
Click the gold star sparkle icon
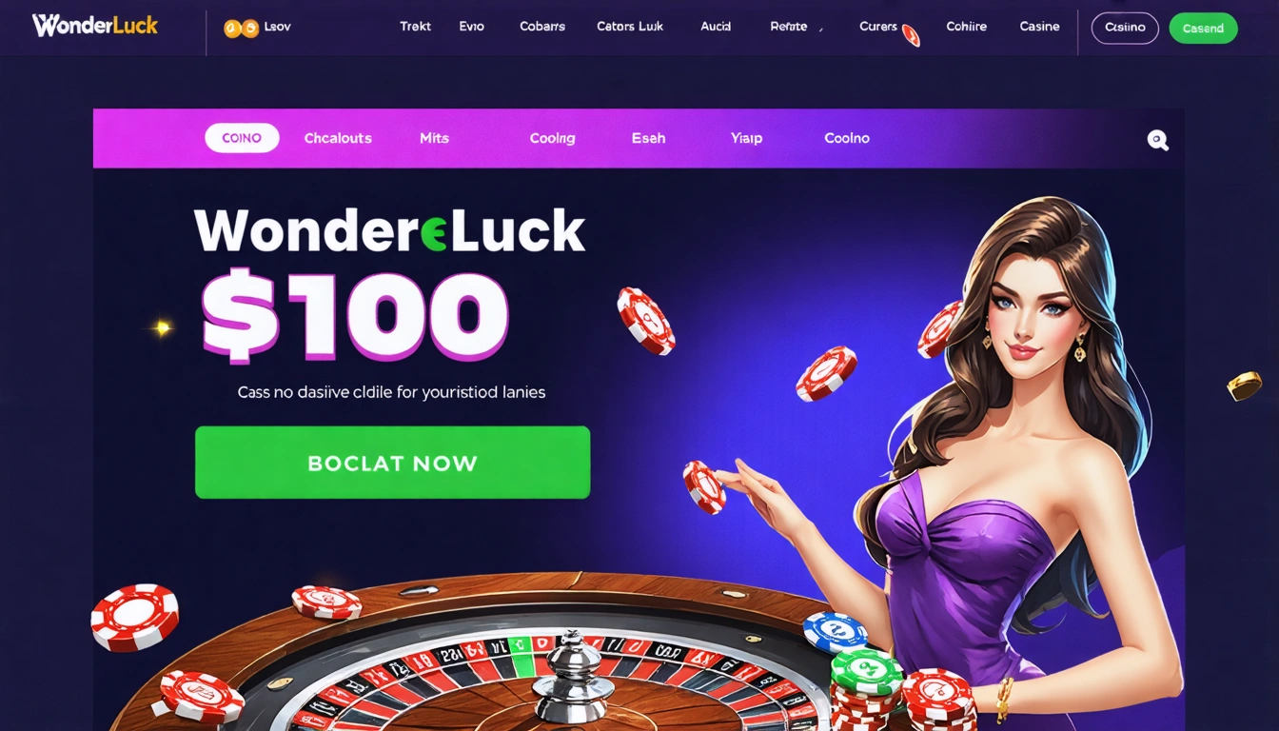tap(163, 328)
